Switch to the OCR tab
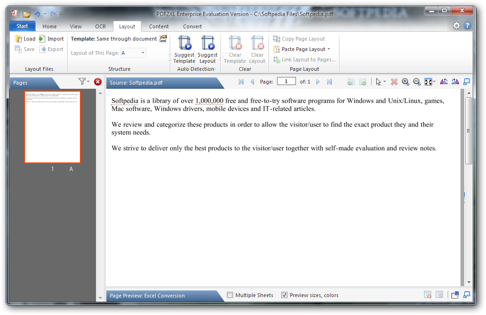 pyautogui.click(x=100, y=26)
